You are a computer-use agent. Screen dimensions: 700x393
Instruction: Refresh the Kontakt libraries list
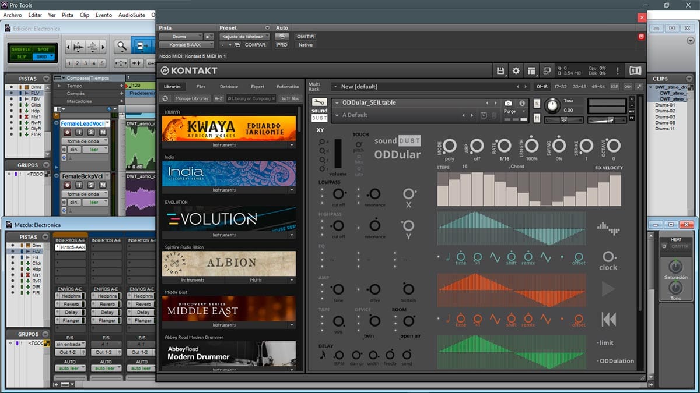coord(165,98)
